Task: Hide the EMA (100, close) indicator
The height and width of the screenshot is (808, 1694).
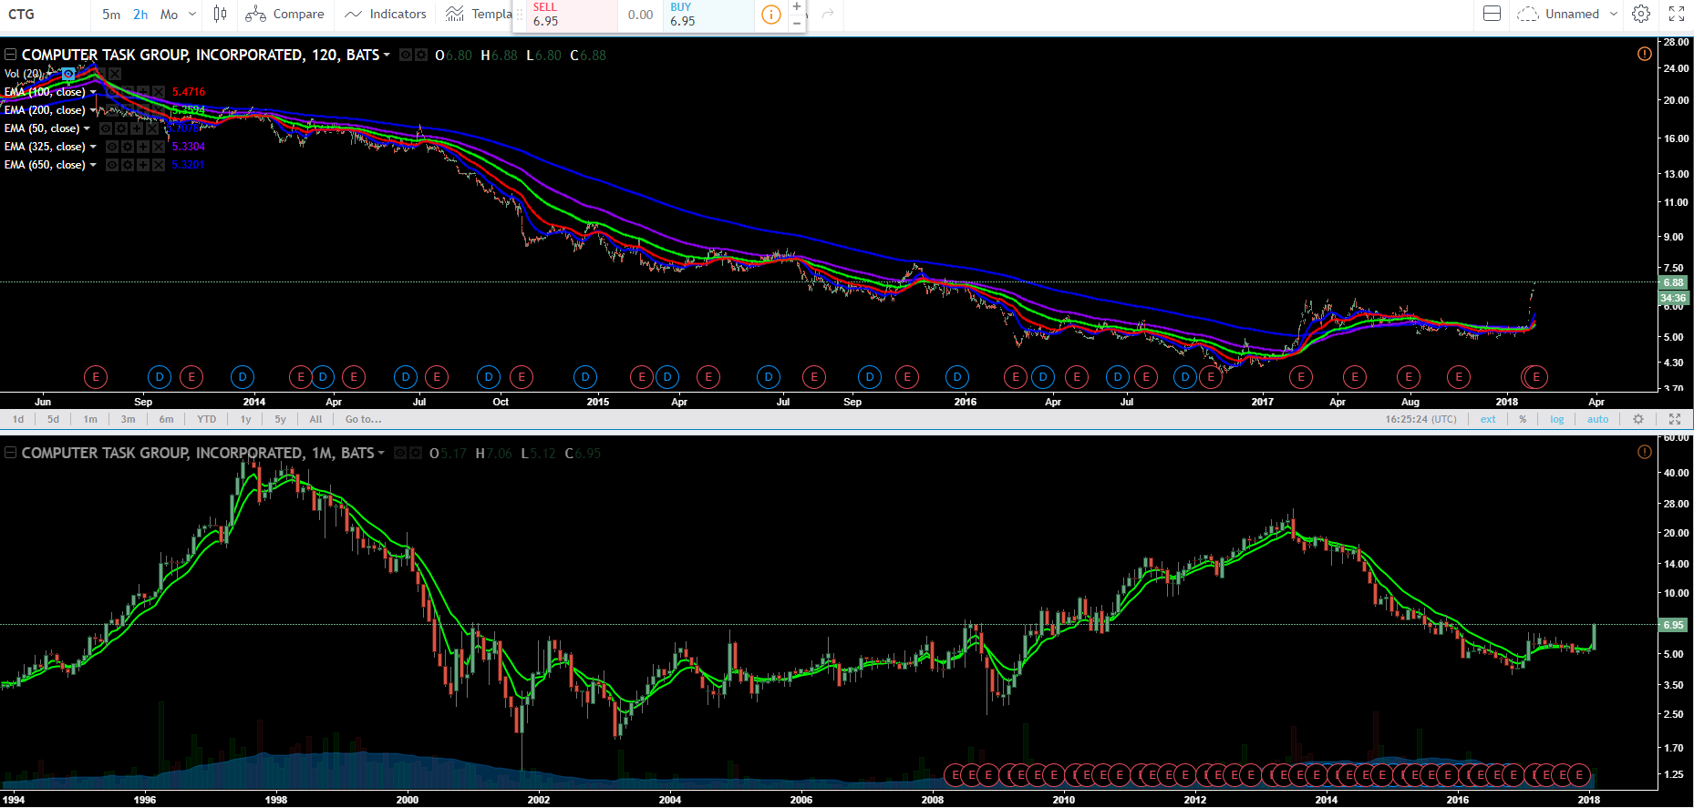Action: click(x=112, y=92)
